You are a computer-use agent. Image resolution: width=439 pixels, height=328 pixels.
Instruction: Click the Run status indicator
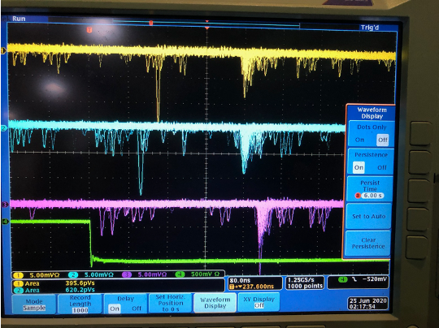19,19
